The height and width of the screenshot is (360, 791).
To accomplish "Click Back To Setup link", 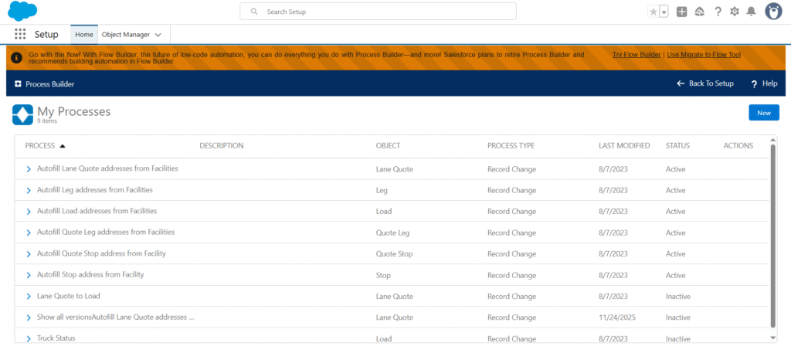I will (x=704, y=83).
